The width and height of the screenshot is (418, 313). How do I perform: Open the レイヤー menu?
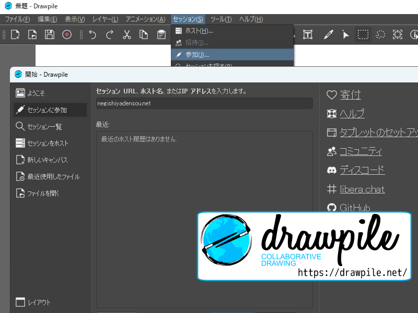point(106,19)
